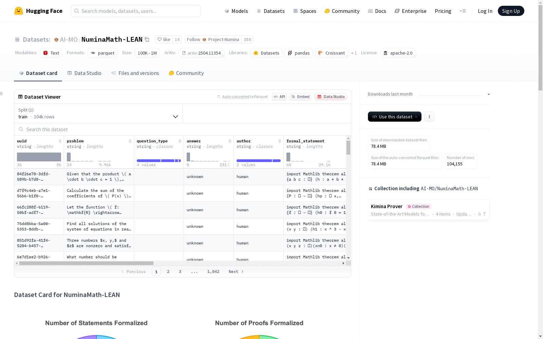This screenshot has width=543, height=339.
Task: Click the API button in Dataset Viewer
Action: 279,97
